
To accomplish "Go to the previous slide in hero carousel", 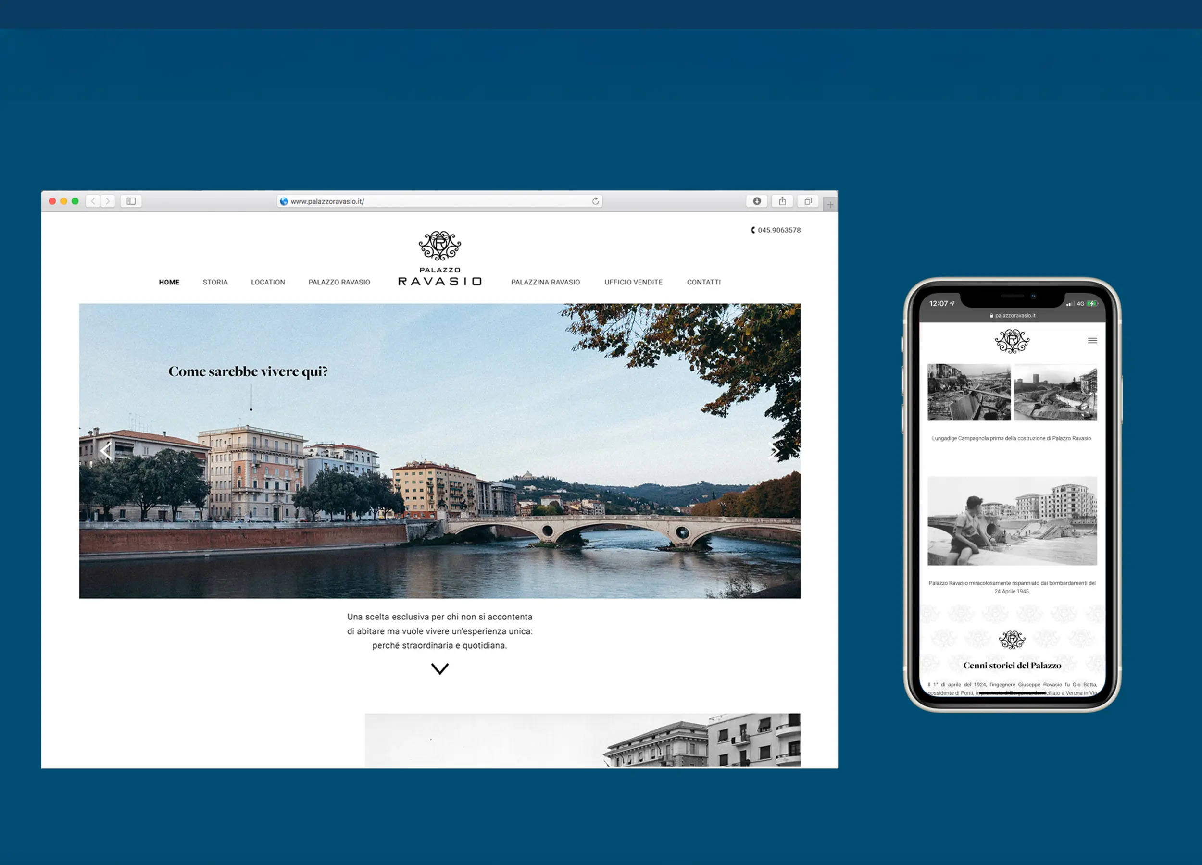I will coord(106,451).
